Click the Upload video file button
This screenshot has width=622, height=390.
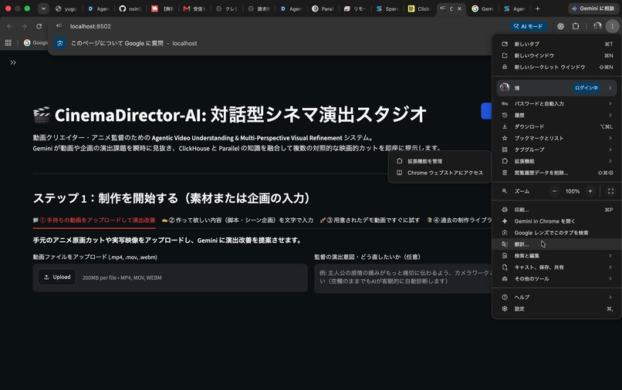(57, 277)
